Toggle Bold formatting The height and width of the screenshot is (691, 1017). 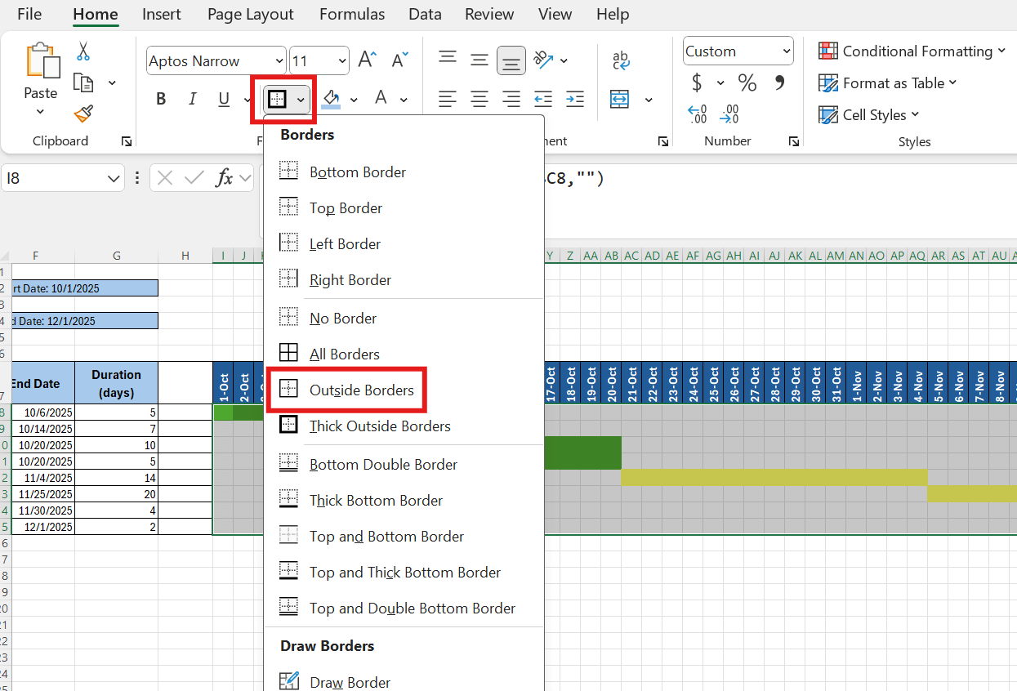(161, 100)
